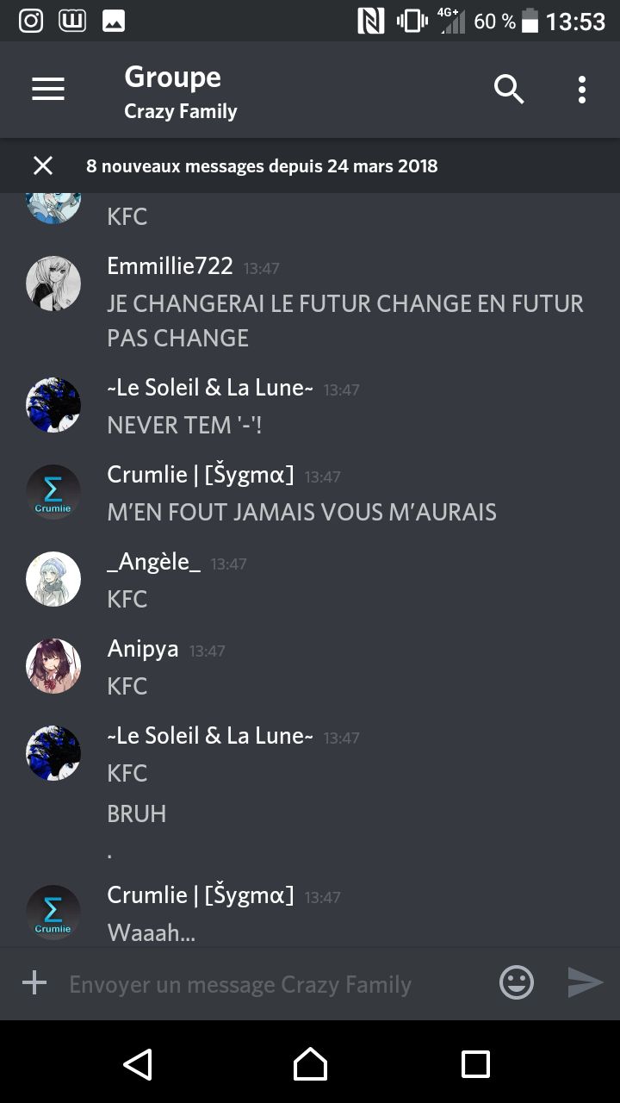The height and width of the screenshot is (1103, 620).
Task: Open the emoji picker smiley
Action: pos(517,982)
